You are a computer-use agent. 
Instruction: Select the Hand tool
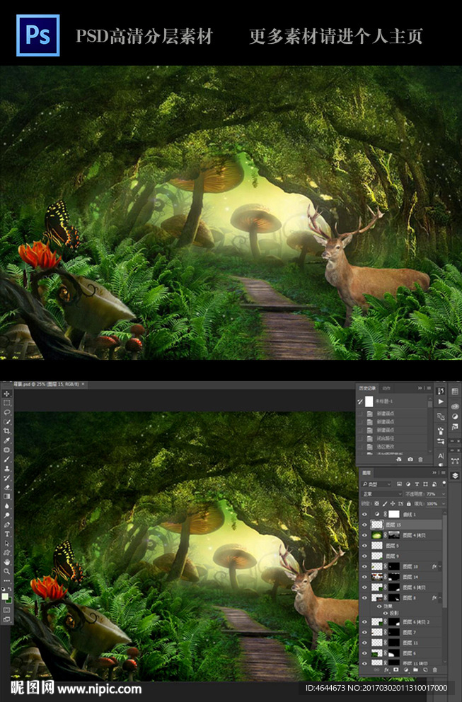coord(7,562)
